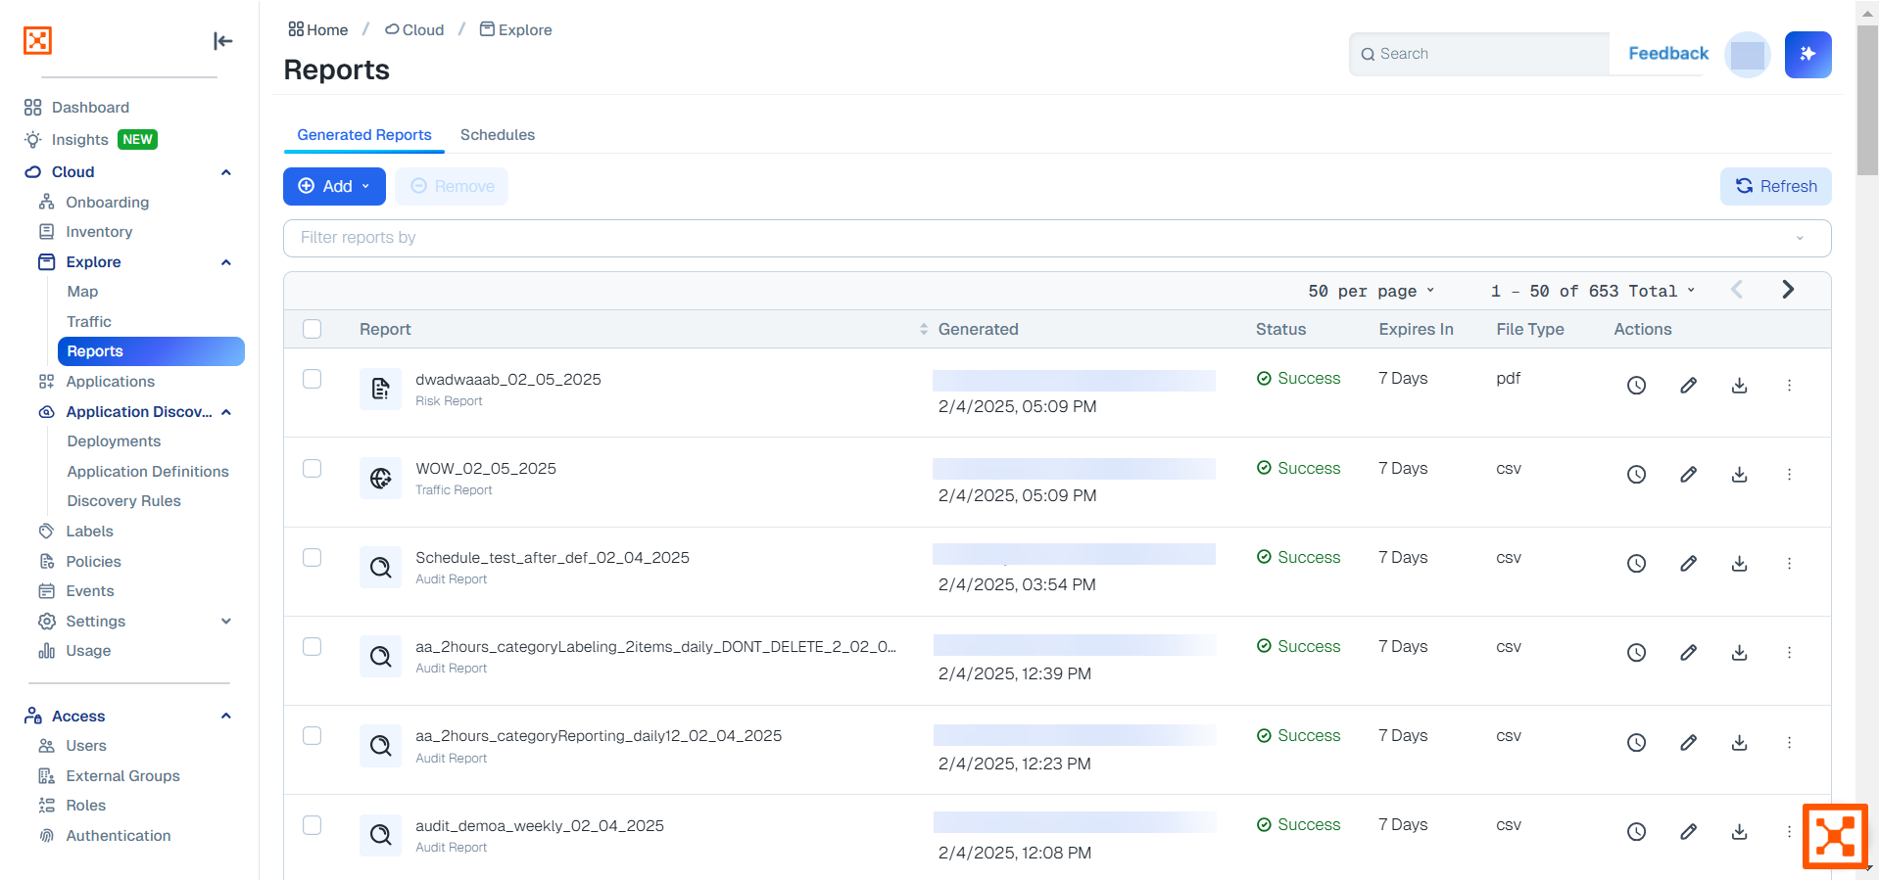Click the Feedback link
This screenshot has height=880, width=1879.
click(1667, 54)
